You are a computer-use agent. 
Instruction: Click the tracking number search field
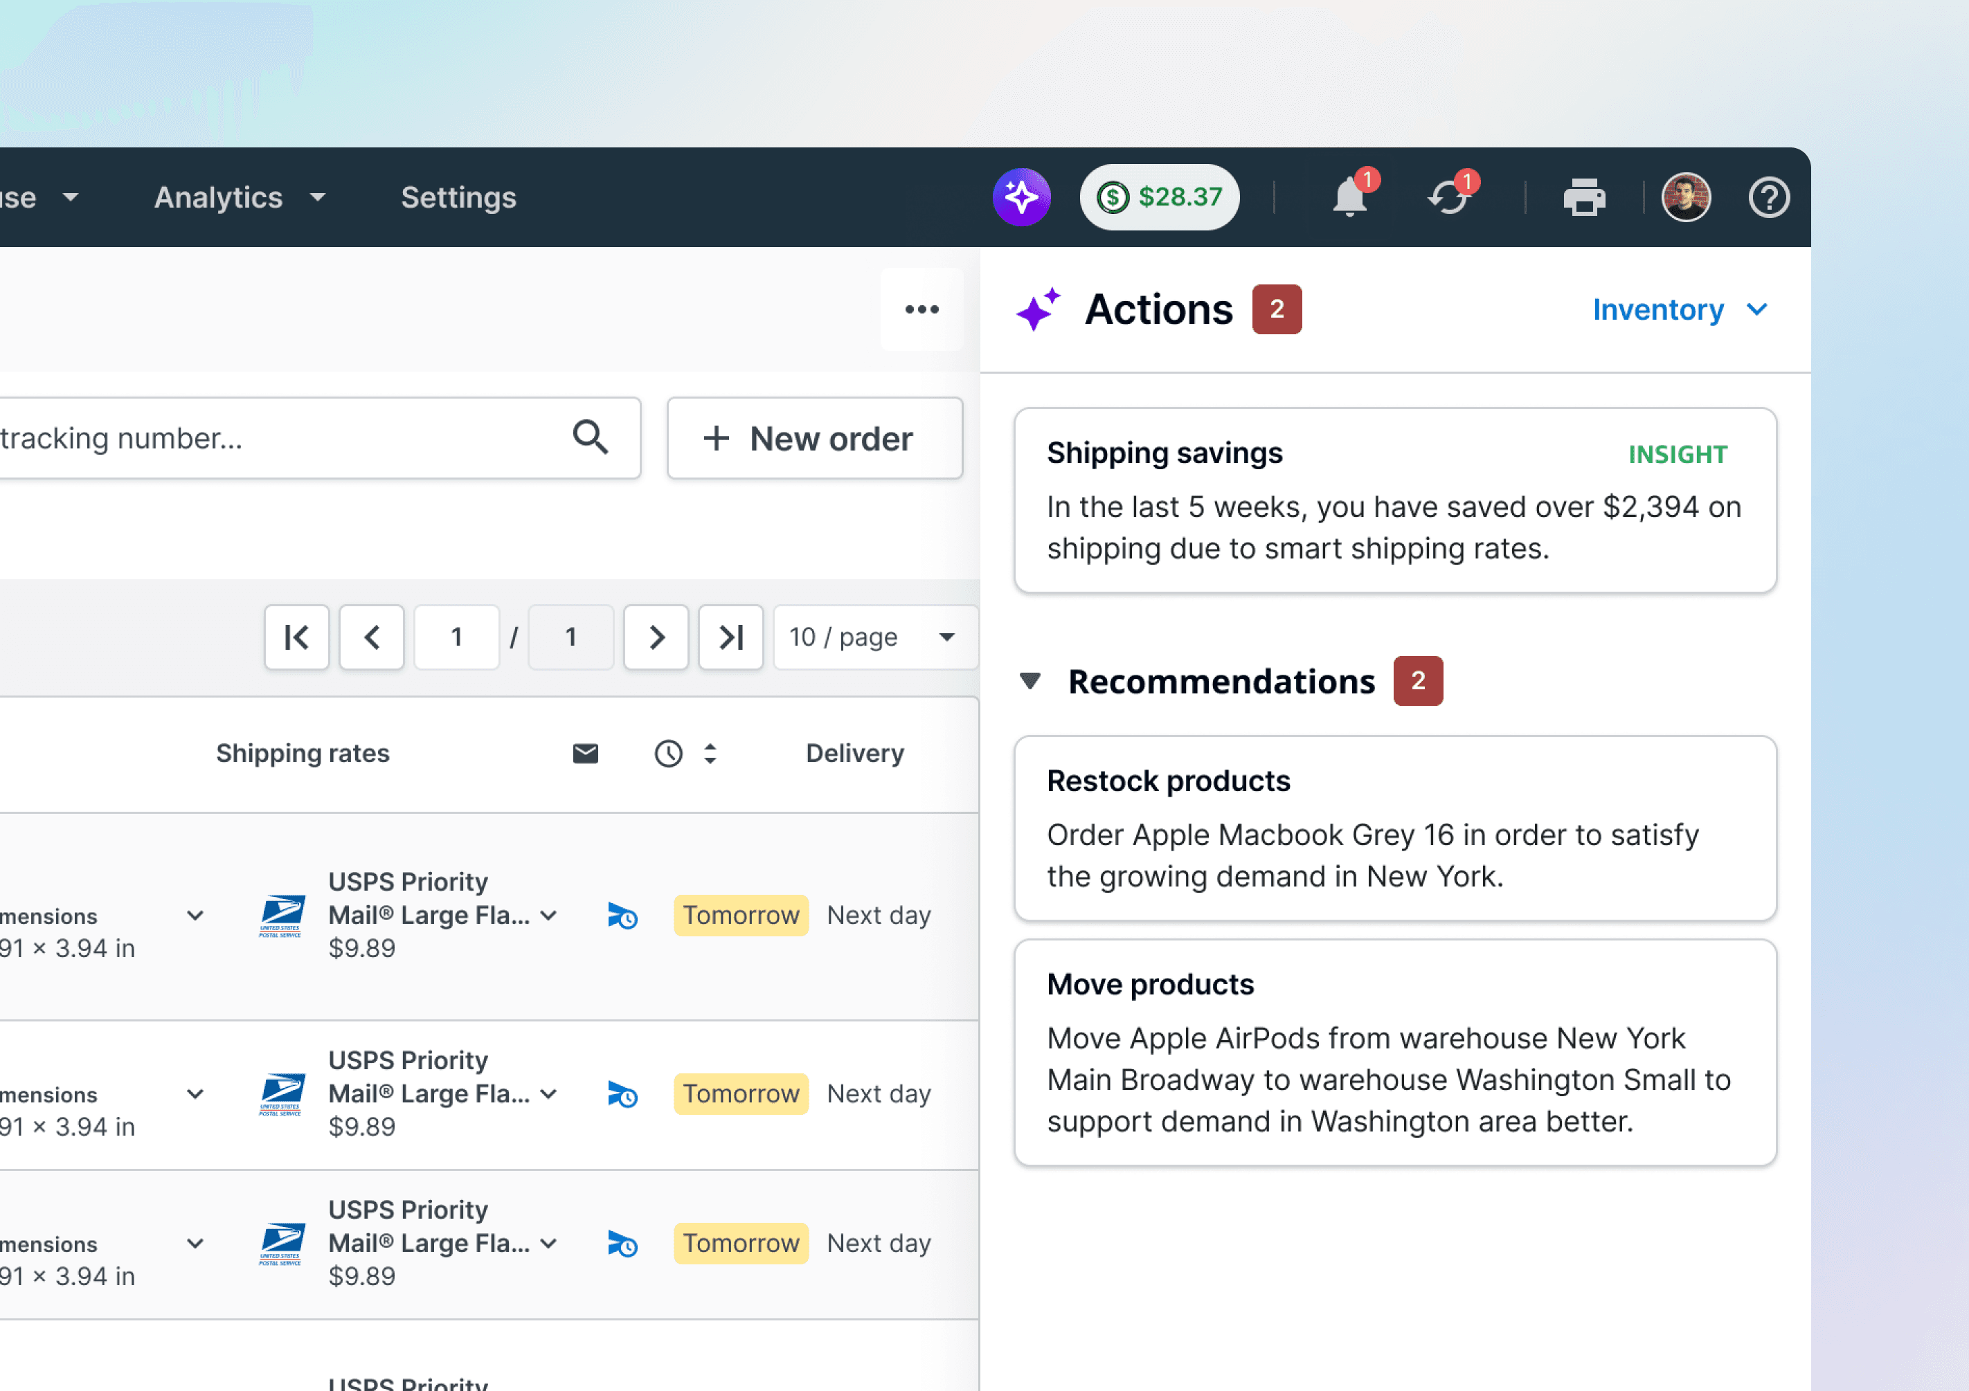(274, 439)
